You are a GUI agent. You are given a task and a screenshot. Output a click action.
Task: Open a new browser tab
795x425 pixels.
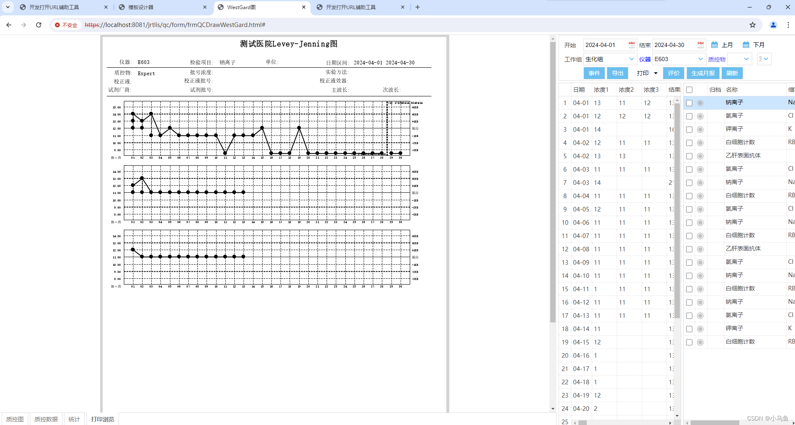click(x=418, y=7)
